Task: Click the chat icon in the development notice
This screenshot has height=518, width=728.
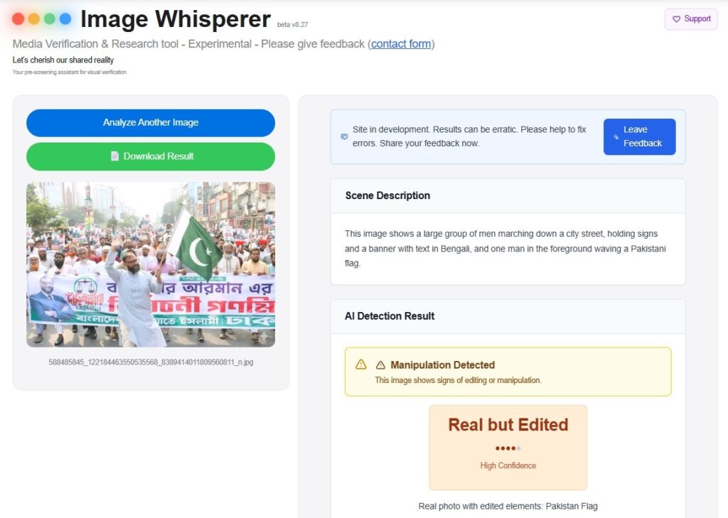Action: 345,136
